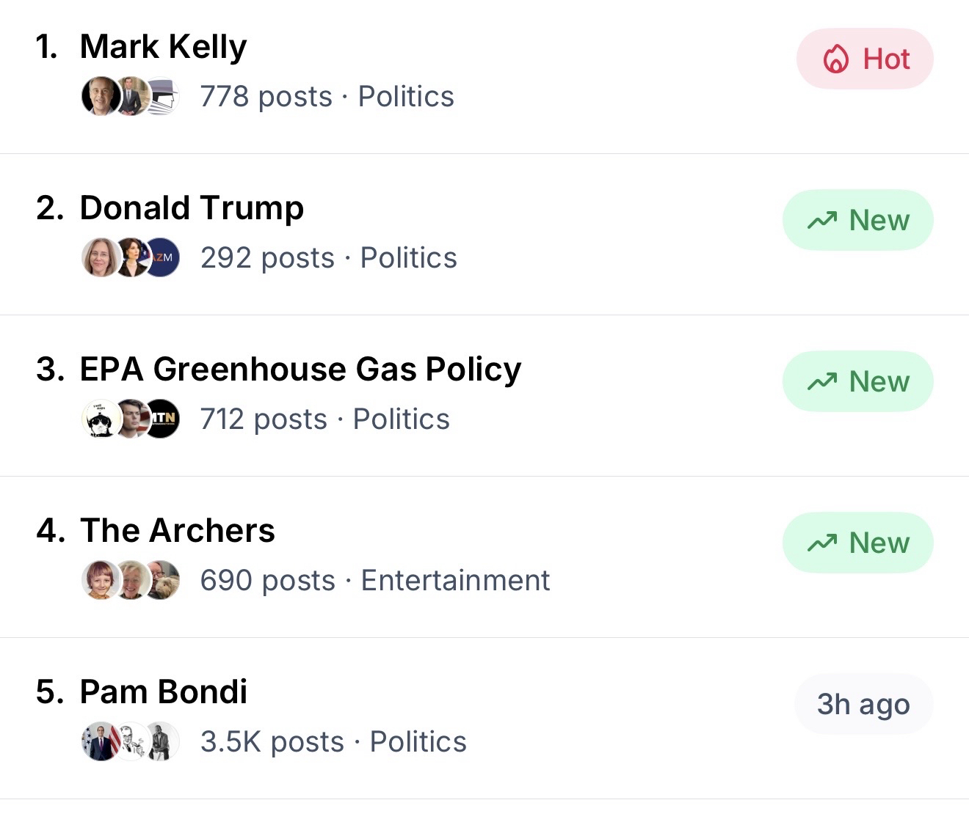Click the Hot badge next to Mark Kelly
This screenshot has width=969, height=822.
pyautogui.click(x=865, y=59)
